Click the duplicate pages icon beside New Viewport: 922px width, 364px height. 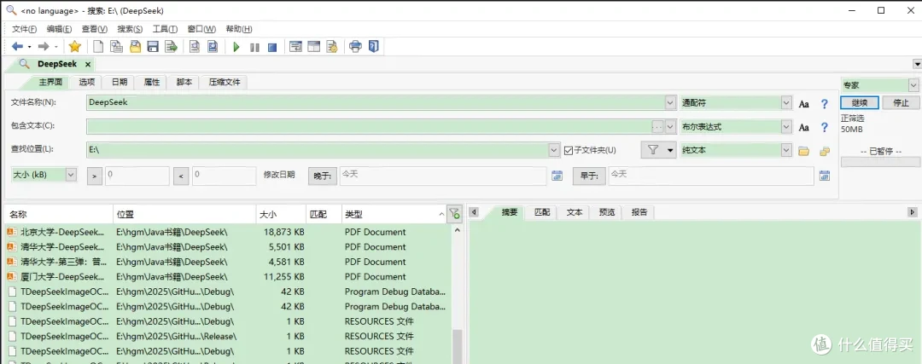117,47
